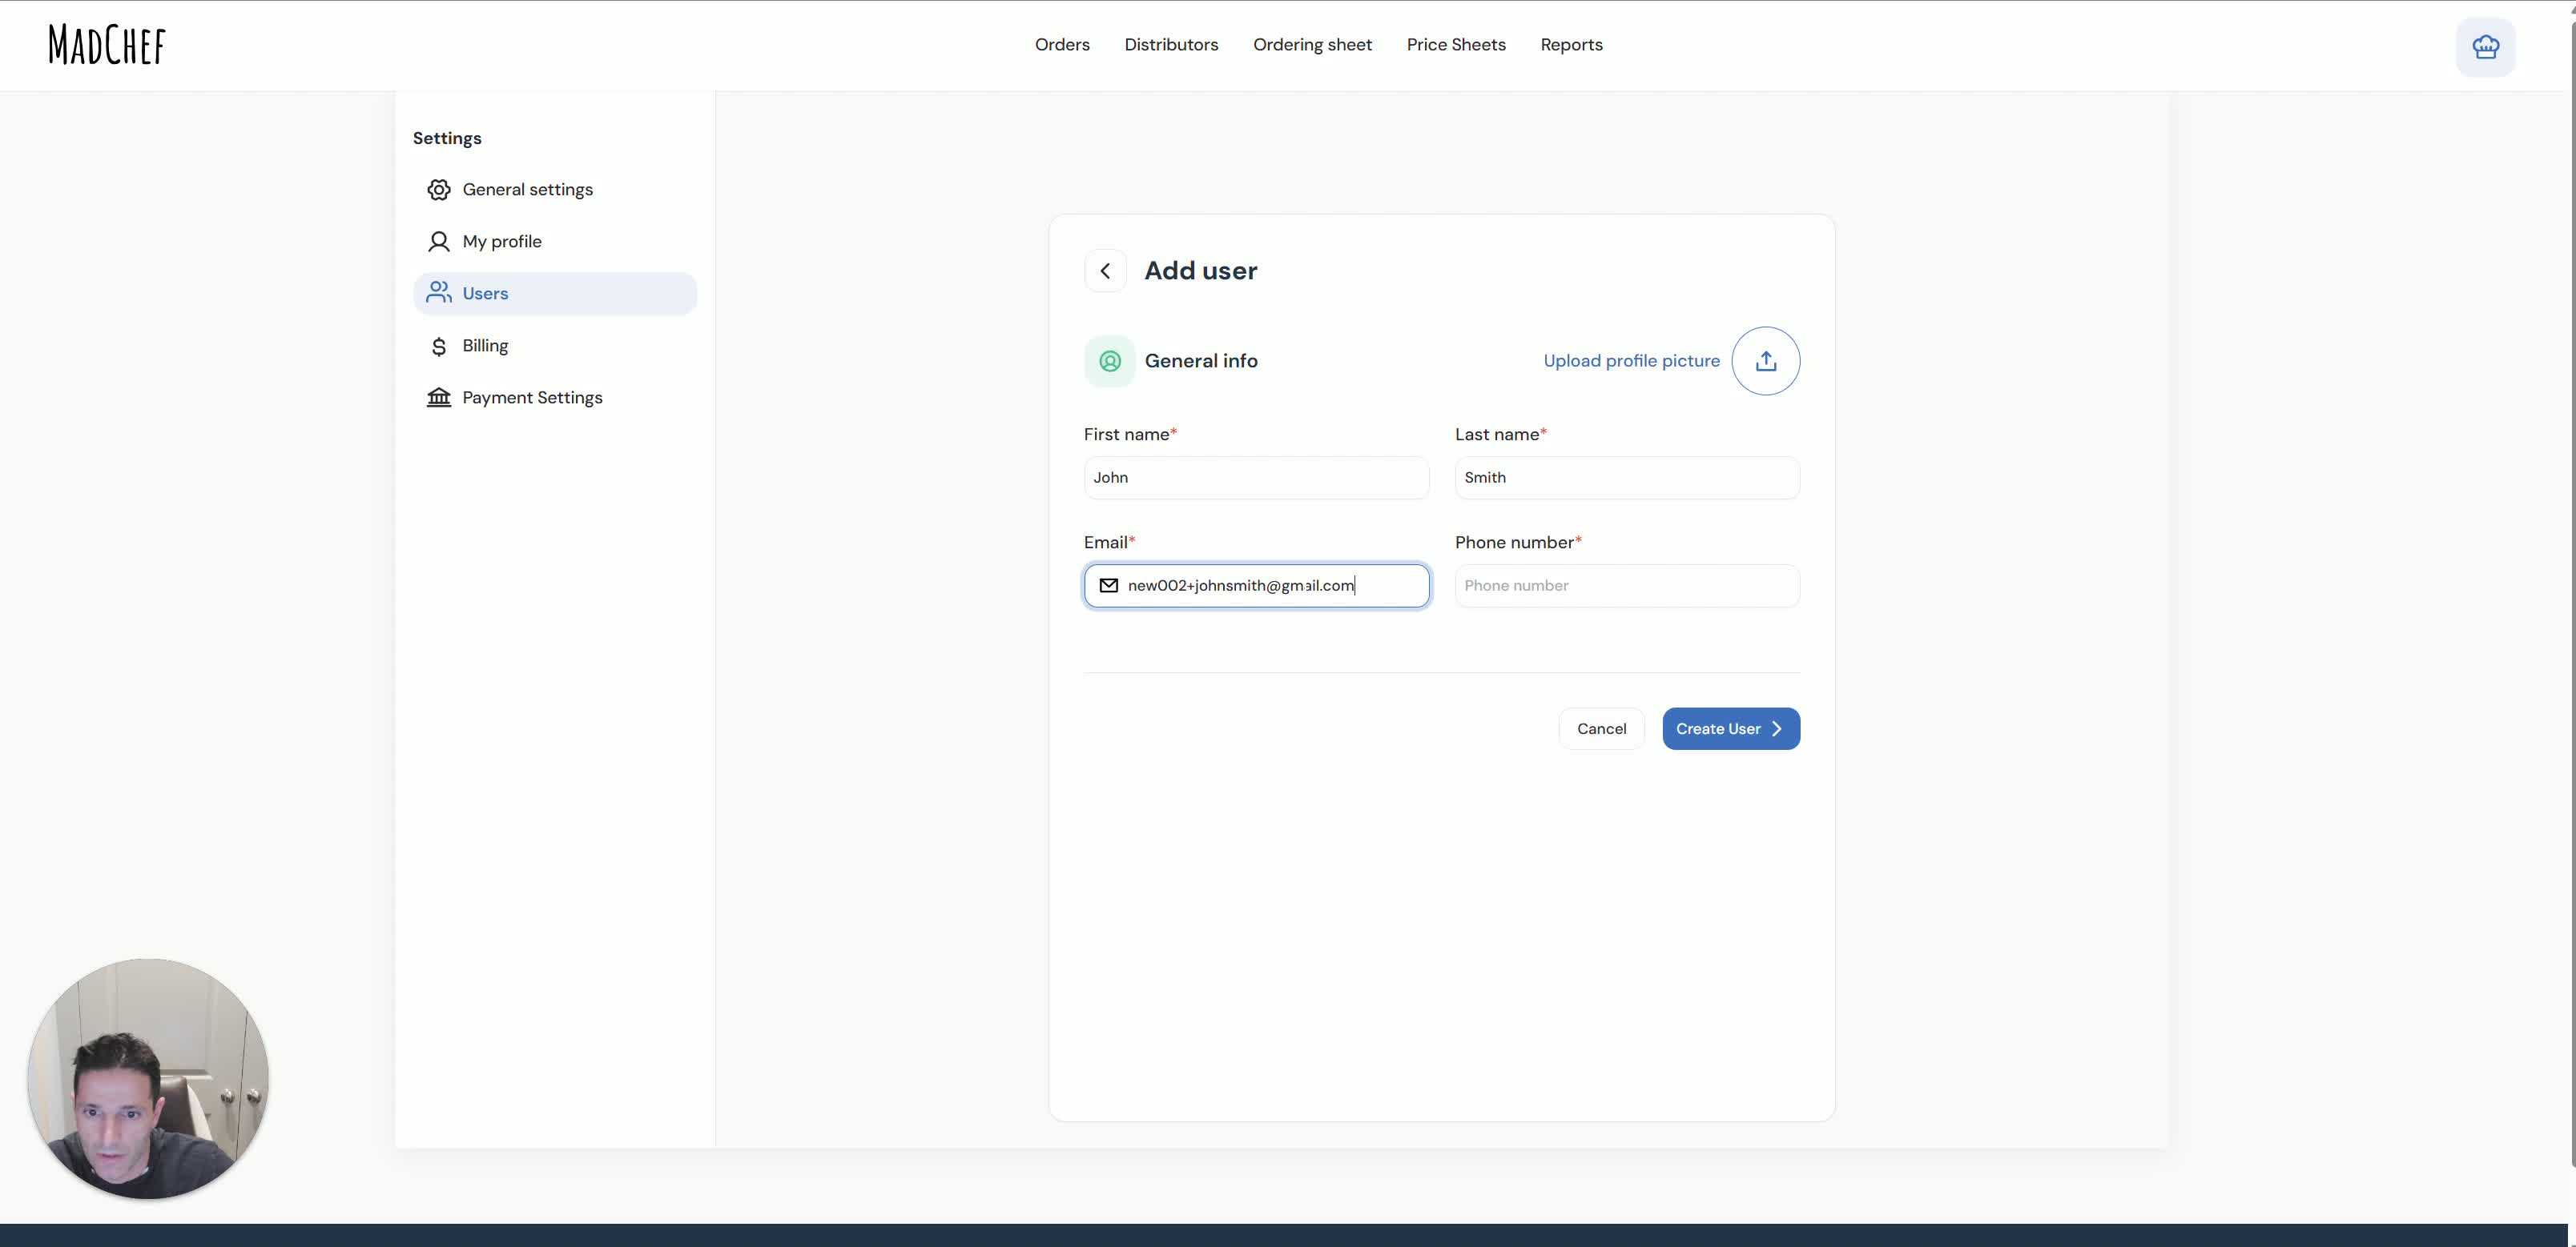
Task: Select My profile in sidebar
Action: pos(555,242)
